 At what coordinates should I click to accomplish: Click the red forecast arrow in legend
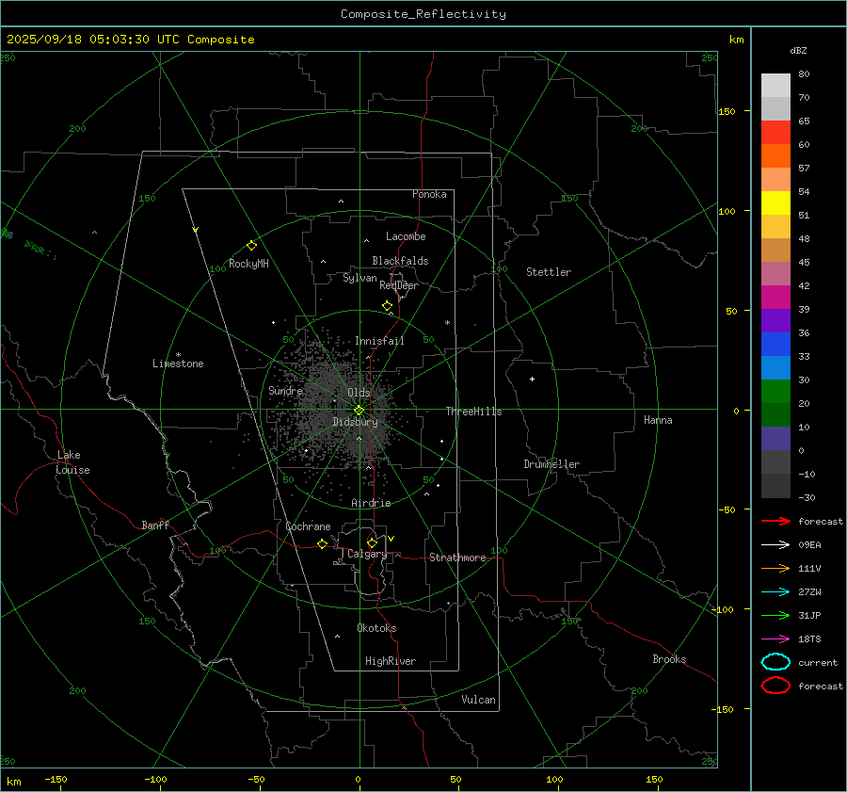pyautogui.click(x=775, y=521)
